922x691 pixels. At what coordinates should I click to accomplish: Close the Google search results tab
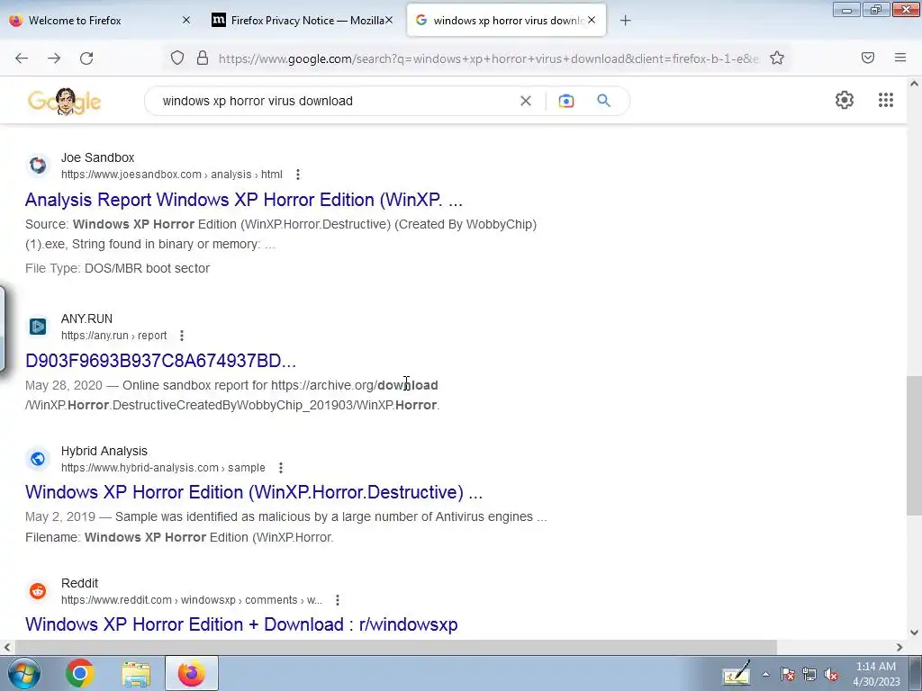click(592, 20)
